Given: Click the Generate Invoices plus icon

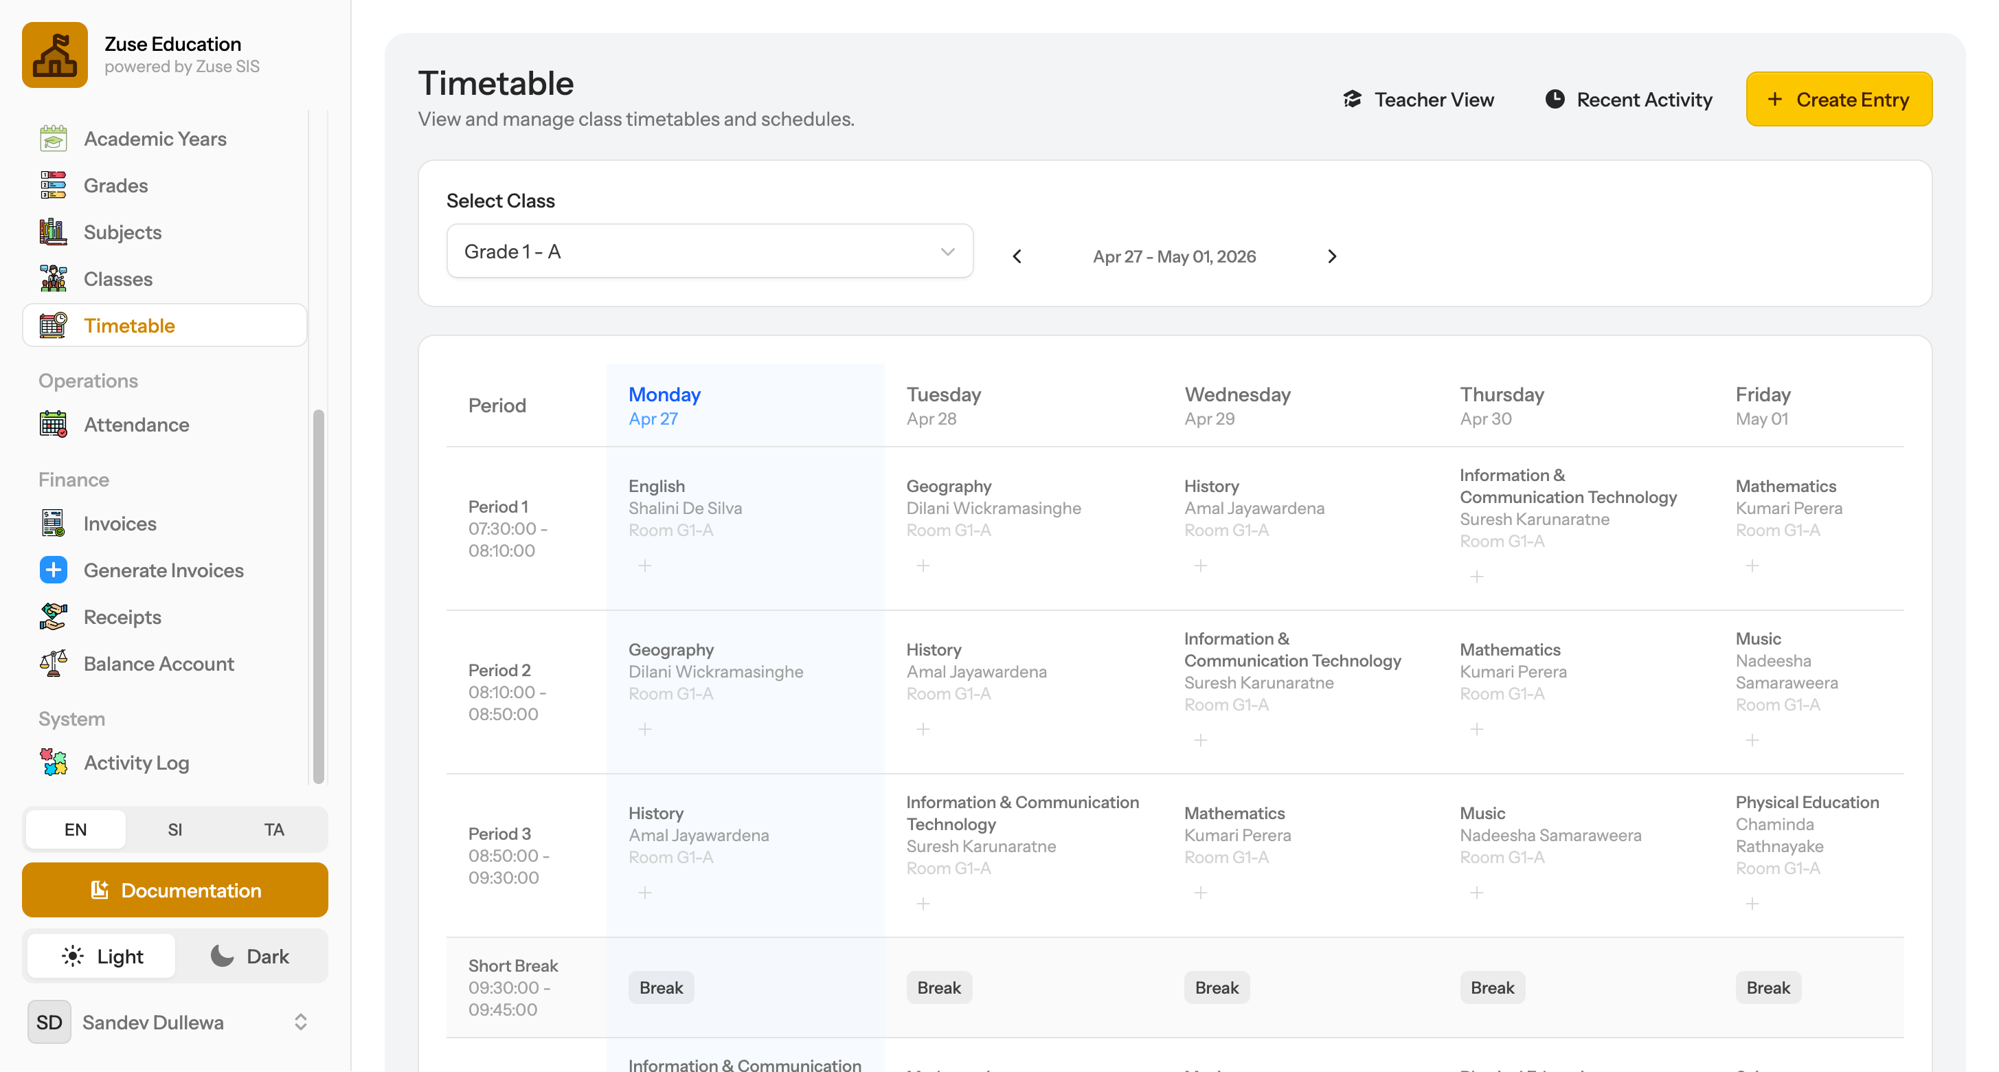Looking at the screenshot, I should point(54,570).
